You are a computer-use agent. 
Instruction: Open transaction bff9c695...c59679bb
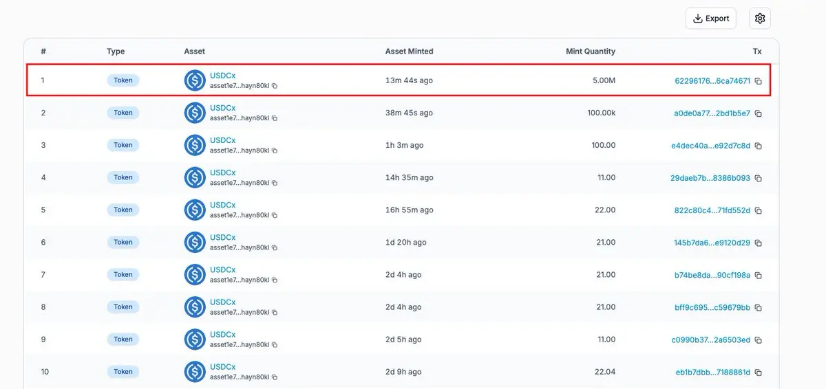click(x=712, y=307)
